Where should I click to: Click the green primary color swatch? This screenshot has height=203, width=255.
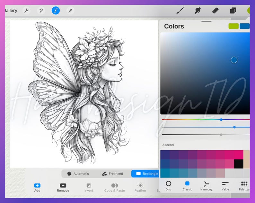[x=233, y=26]
